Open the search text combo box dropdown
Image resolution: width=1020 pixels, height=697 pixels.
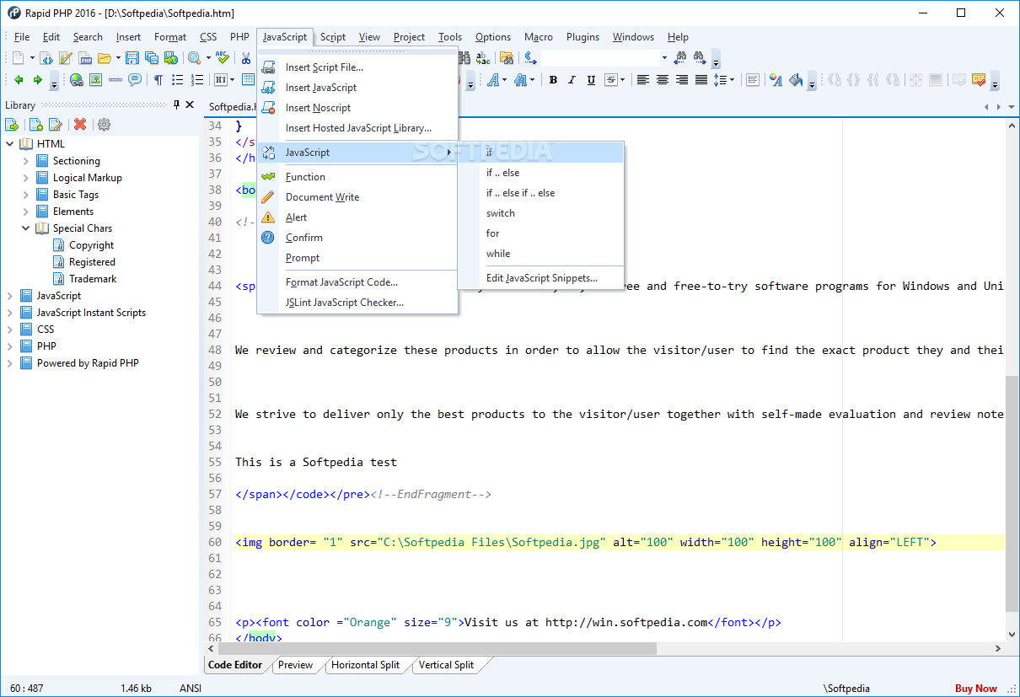tap(664, 58)
